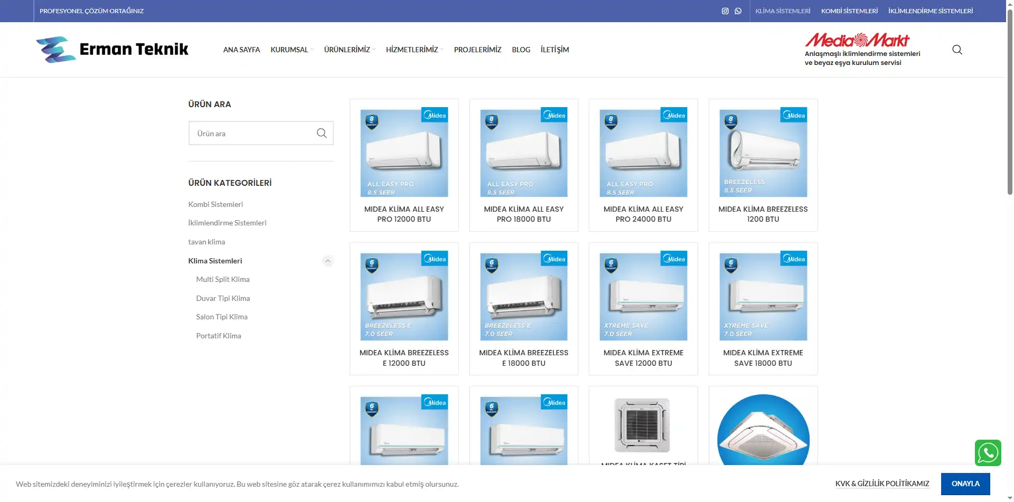Select İklimlendirme Sistemleri category
Screen dimensions: 1014x502
pos(227,223)
